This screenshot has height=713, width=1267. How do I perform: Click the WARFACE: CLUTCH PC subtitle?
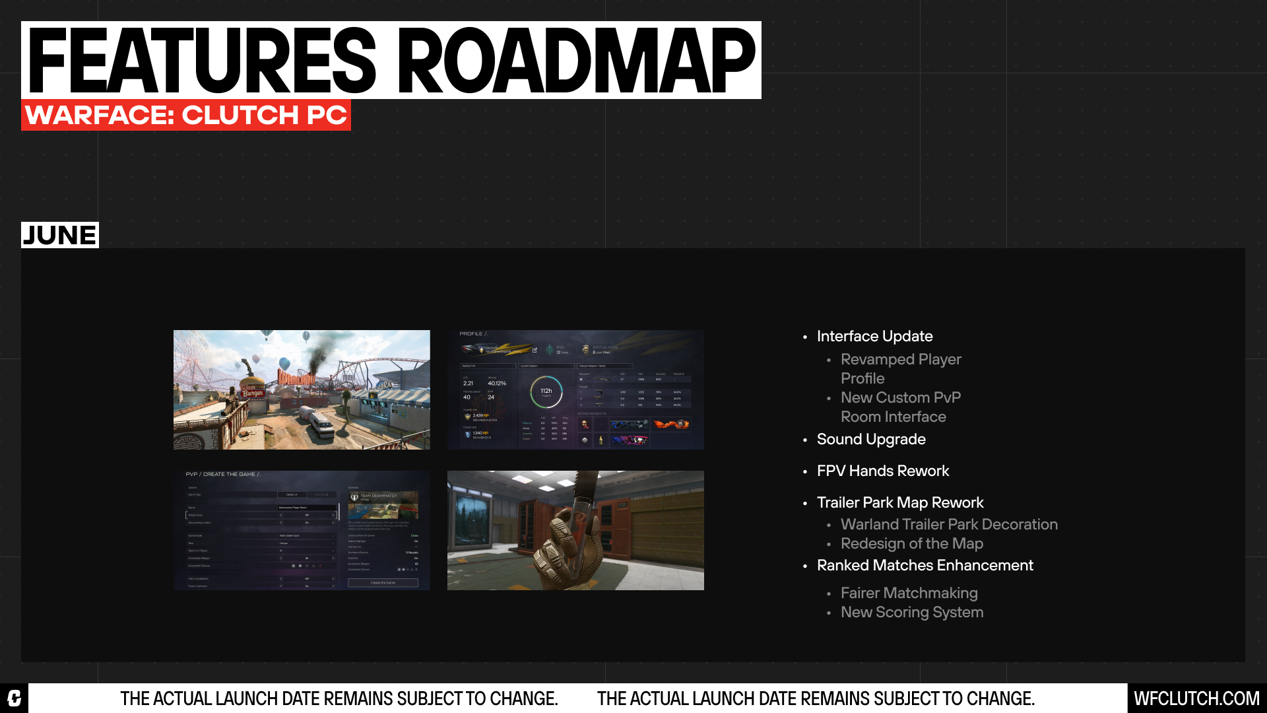coord(186,115)
